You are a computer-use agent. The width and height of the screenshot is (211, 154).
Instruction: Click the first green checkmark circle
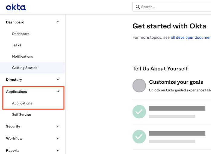click(139, 112)
